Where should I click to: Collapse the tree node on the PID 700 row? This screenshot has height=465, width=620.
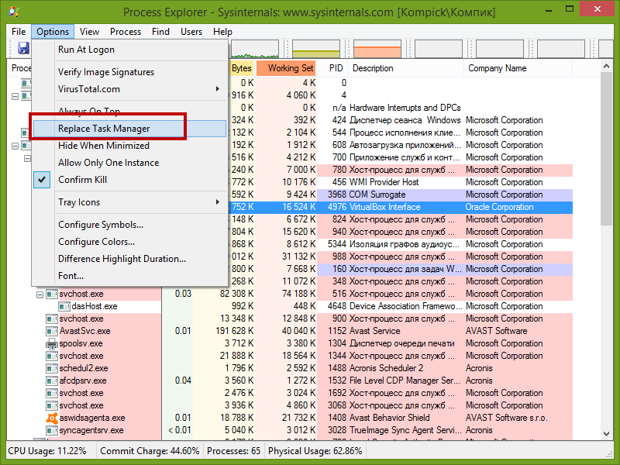pyautogui.click(x=27, y=158)
